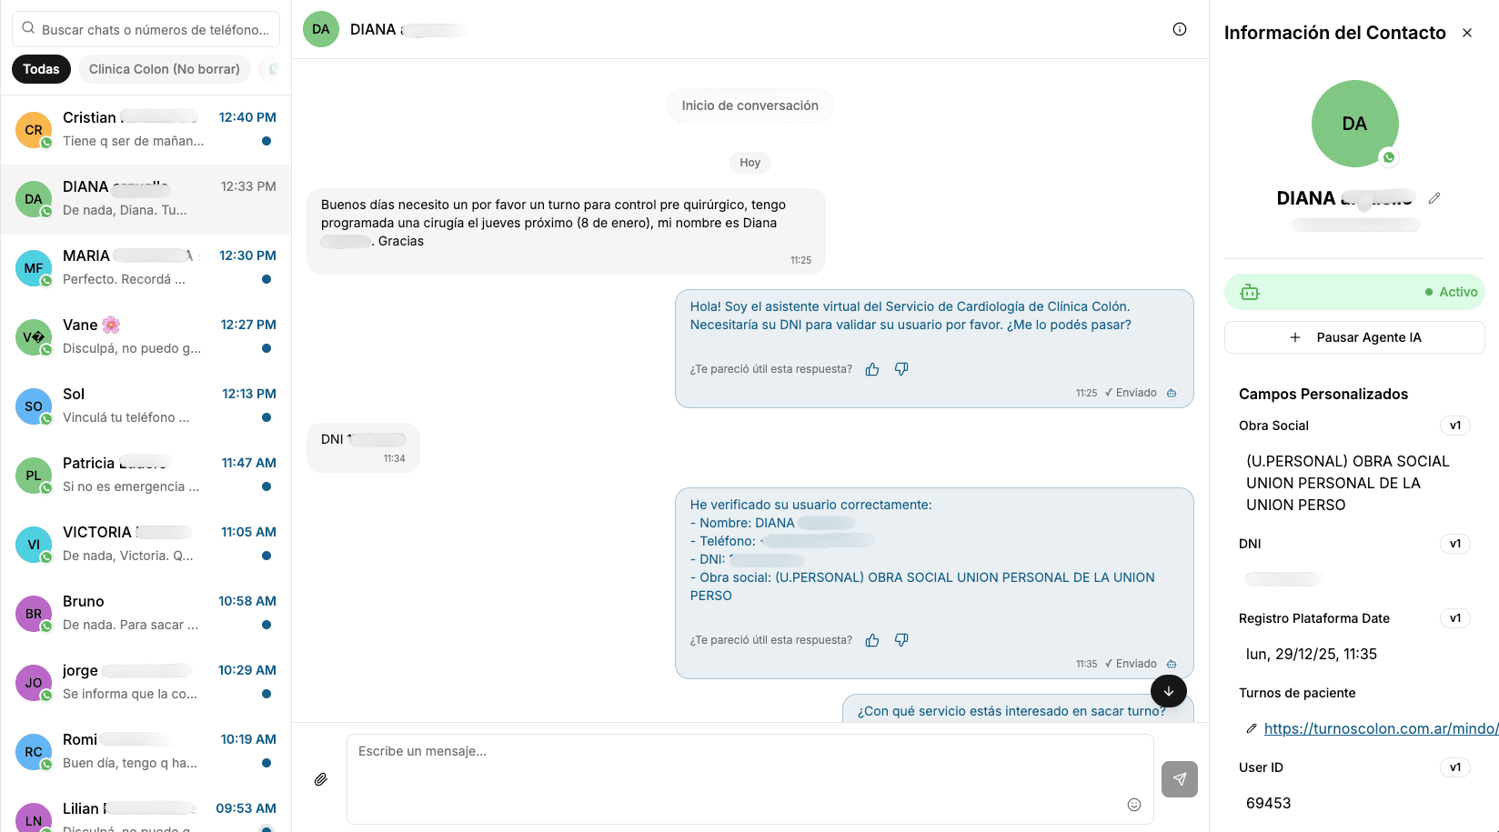Thumbs up the DNI request response
The width and height of the screenshot is (1499, 832).
(872, 369)
